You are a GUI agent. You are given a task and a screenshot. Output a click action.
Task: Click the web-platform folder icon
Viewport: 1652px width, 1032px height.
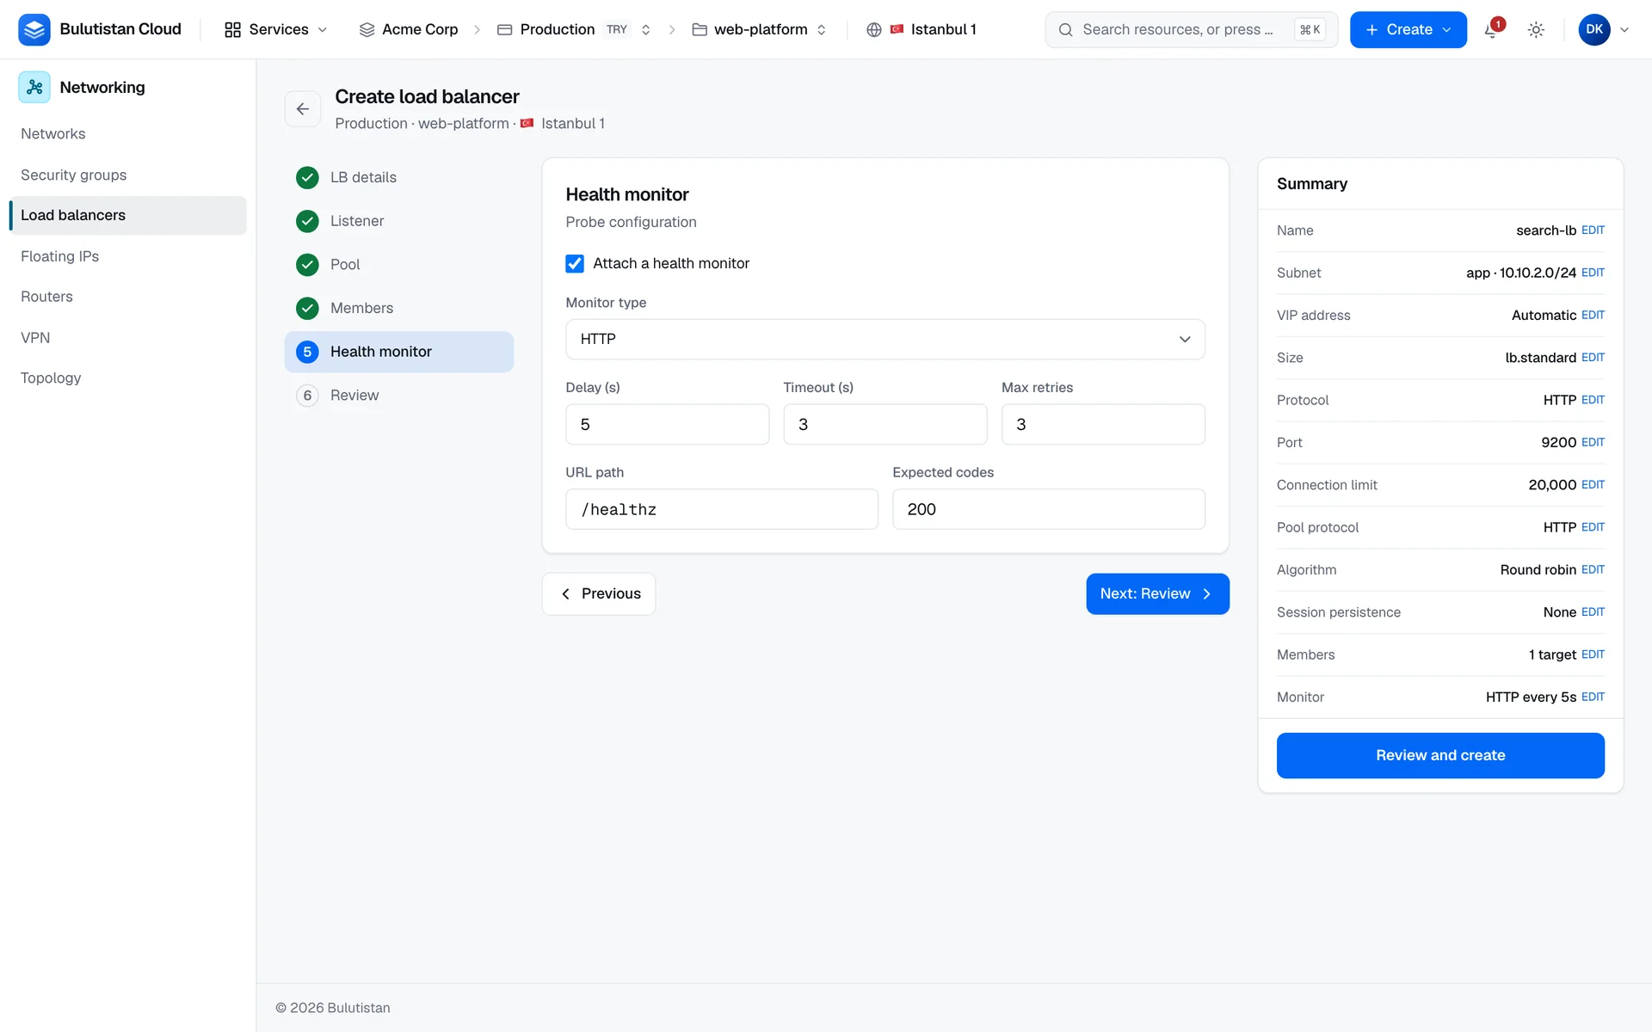coord(700,30)
